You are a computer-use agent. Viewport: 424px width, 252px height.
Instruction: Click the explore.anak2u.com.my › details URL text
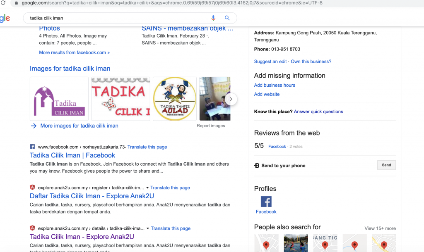point(92,228)
